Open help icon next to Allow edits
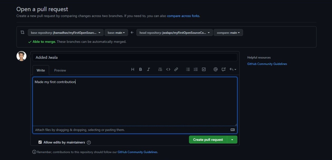 89,142
